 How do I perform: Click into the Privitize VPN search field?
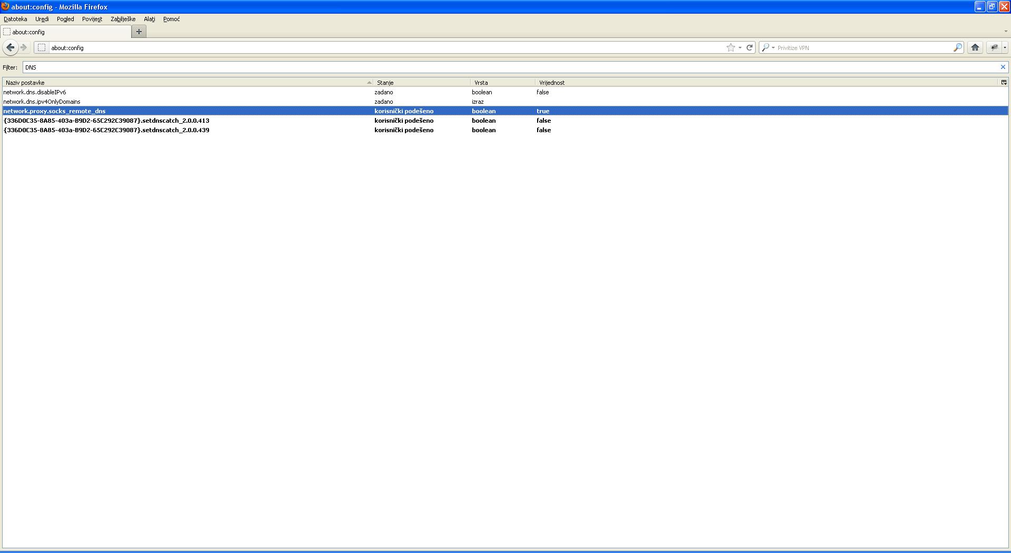coord(864,47)
